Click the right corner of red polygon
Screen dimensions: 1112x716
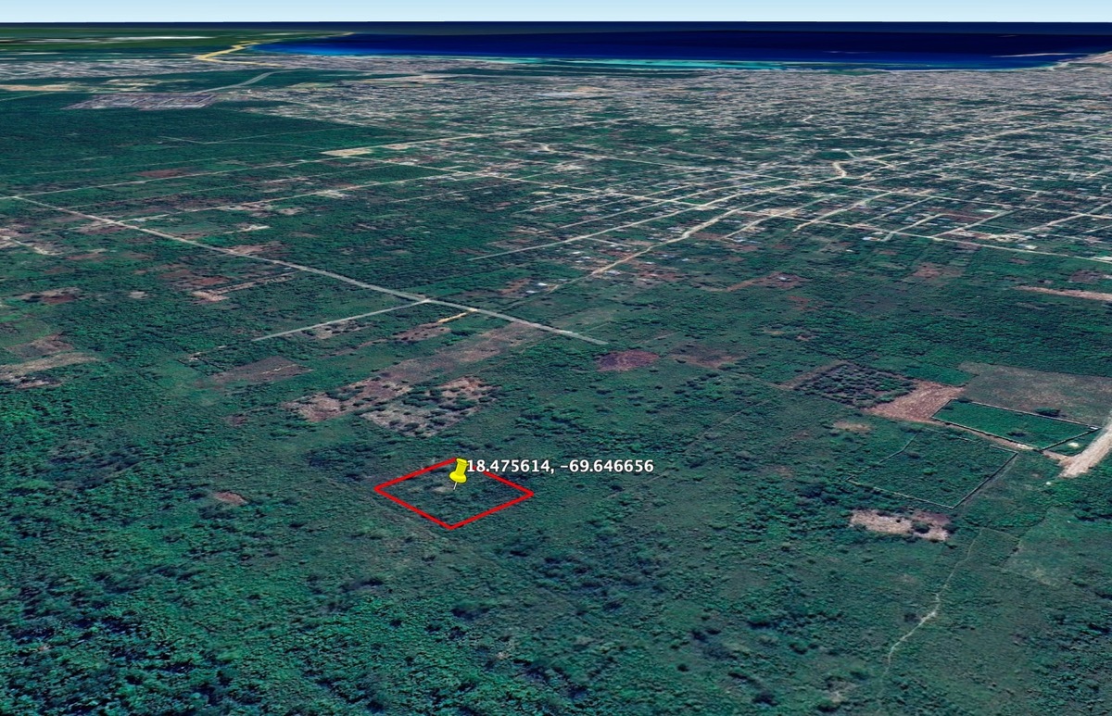coord(533,494)
